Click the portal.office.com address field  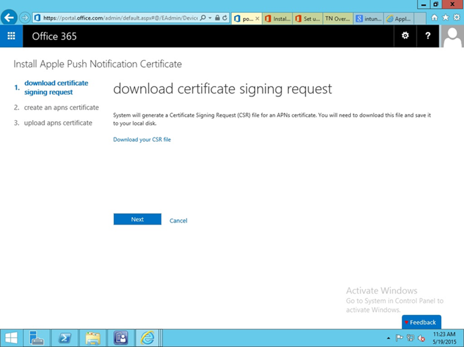point(120,18)
